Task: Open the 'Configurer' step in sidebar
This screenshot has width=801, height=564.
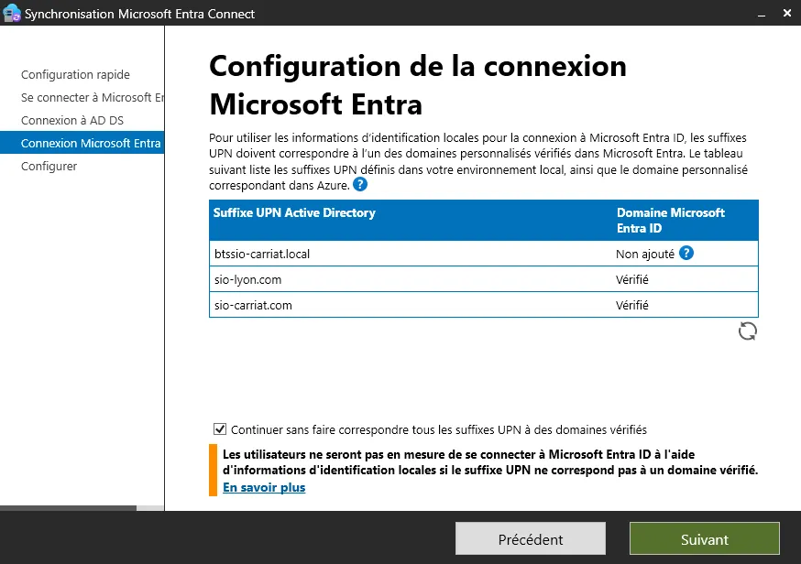Action: pos(49,166)
